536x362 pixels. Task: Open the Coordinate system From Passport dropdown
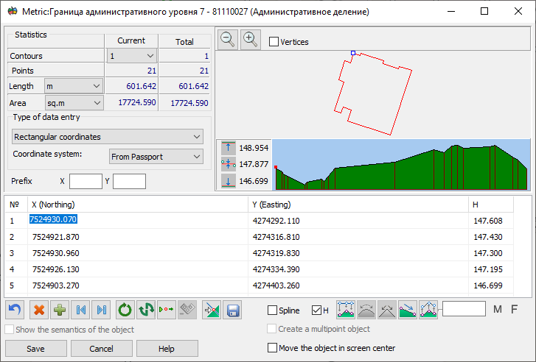click(156, 157)
